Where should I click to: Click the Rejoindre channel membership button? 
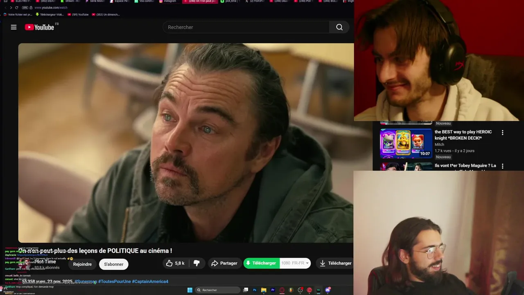(82, 264)
